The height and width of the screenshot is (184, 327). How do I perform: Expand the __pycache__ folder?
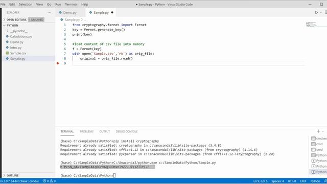tap(19, 31)
